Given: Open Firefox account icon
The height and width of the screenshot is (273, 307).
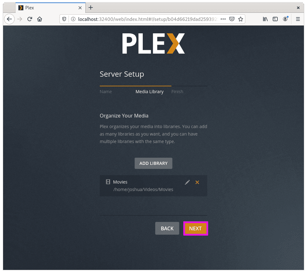Looking at the screenshot, I should (x=285, y=19).
